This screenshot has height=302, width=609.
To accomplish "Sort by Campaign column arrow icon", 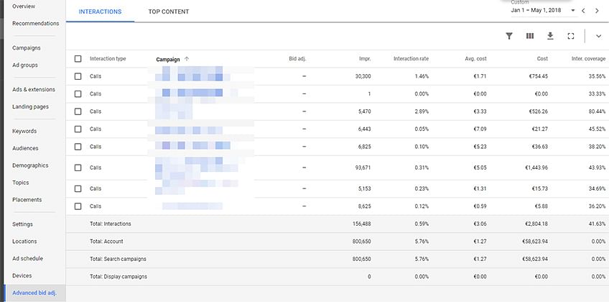I will coord(187,59).
